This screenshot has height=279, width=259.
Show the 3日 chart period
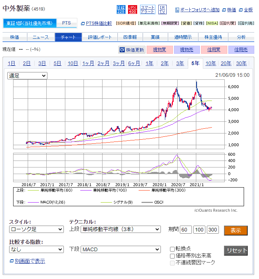coord(42,63)
